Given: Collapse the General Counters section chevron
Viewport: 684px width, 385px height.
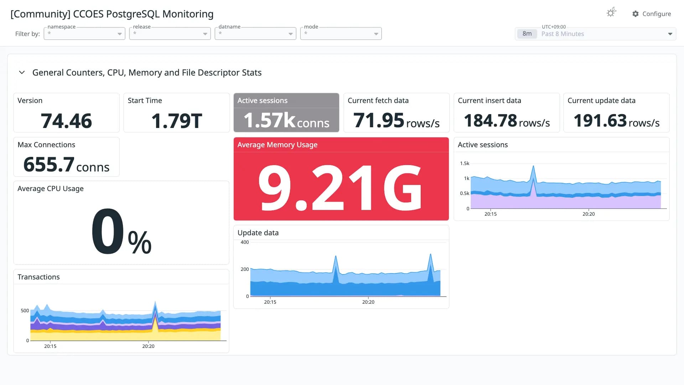Looking at the screenshot, I should [x=22, y=72].
